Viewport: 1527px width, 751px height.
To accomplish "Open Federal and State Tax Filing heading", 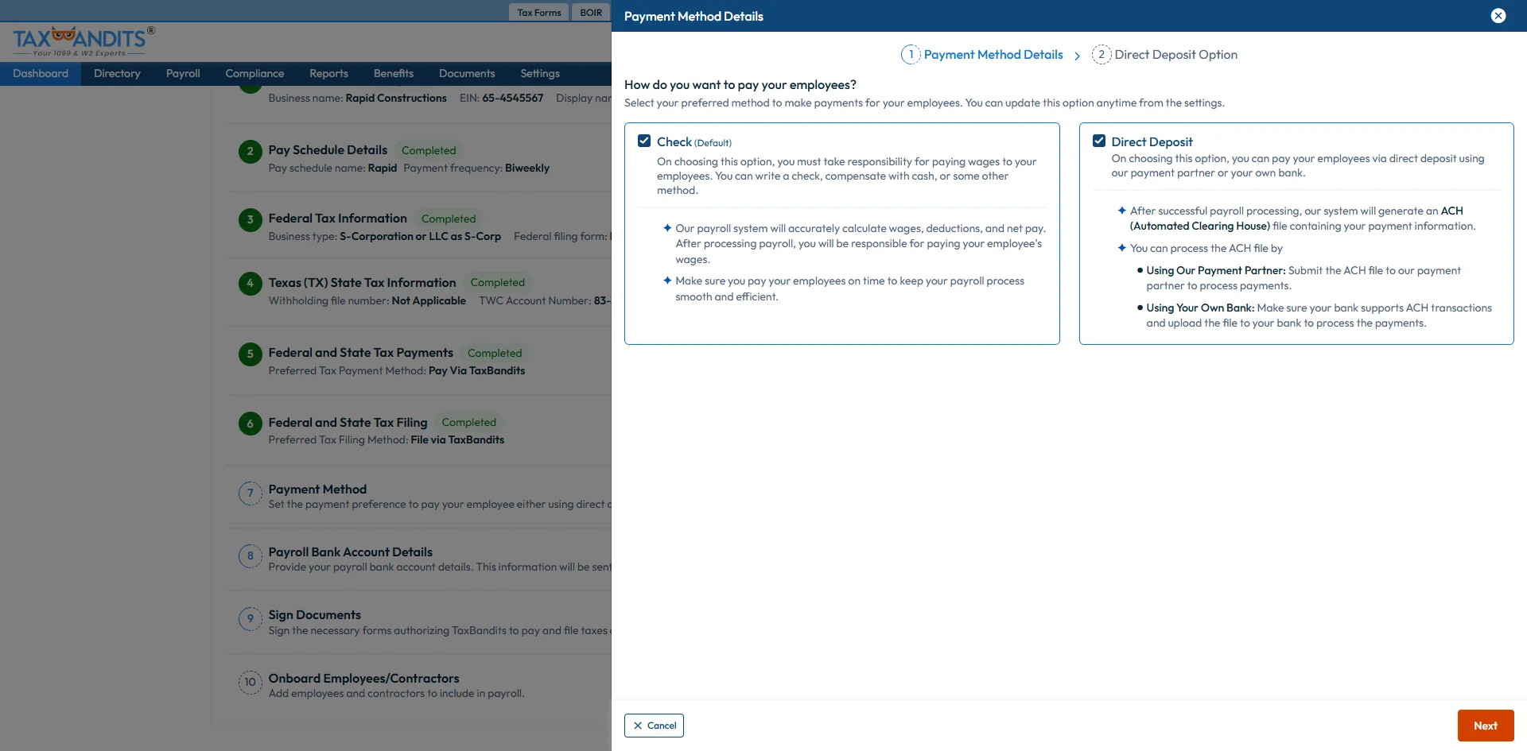I will 348,423.
